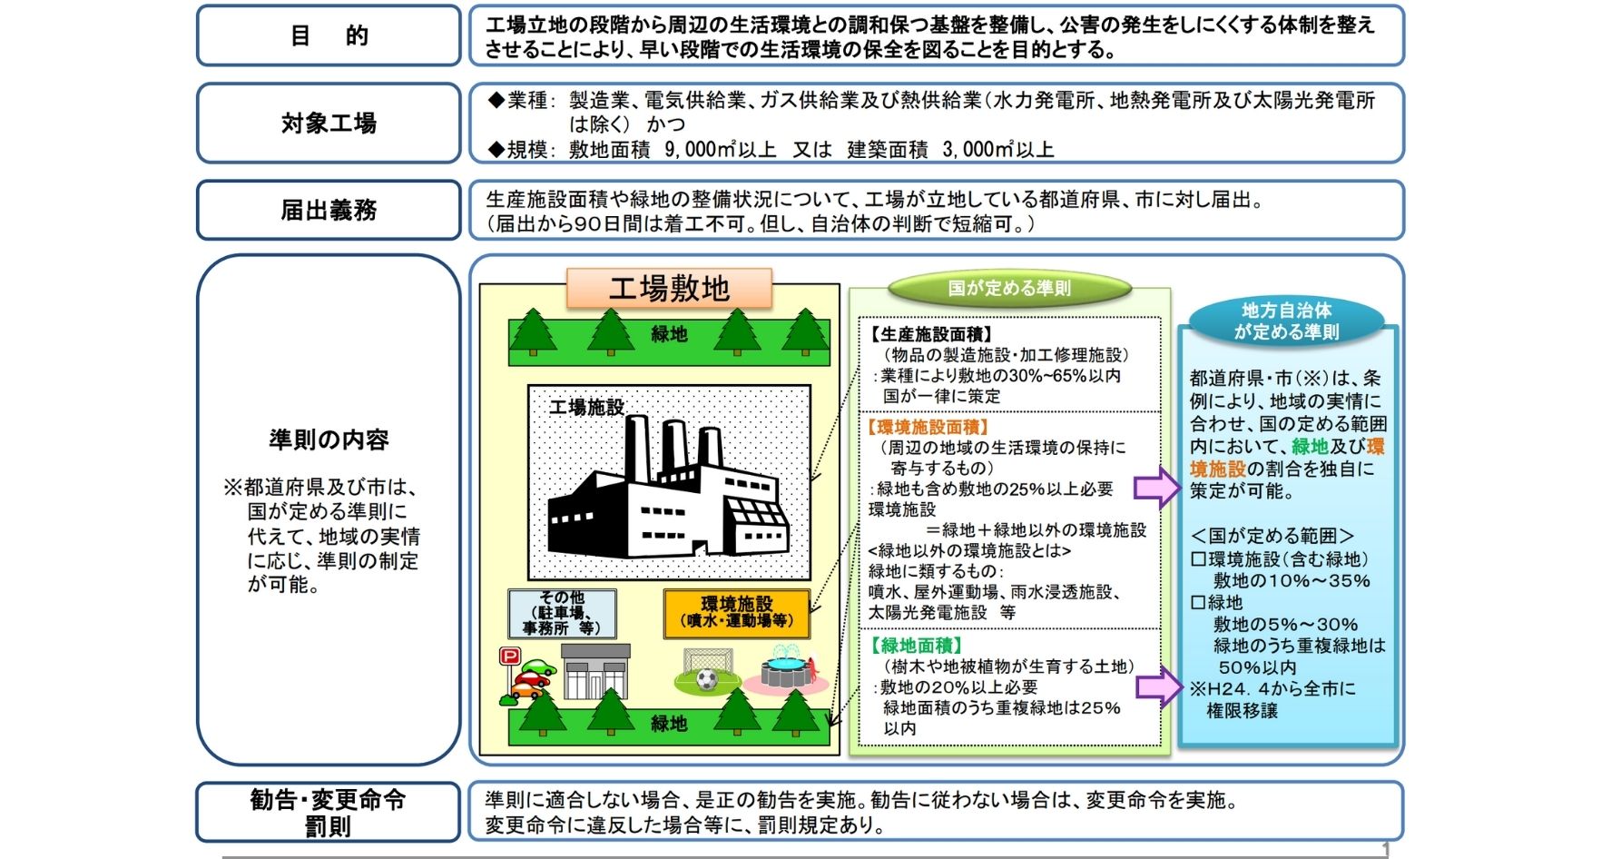Click the fountain illustration

786,671
